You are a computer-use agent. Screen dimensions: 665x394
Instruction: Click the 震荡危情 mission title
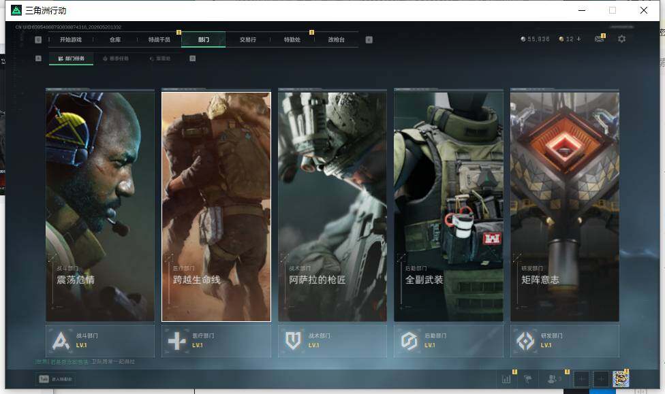76,280
